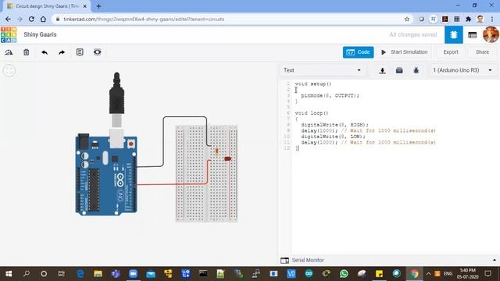Toggle notes visibility eye icon
The height and width of the screenshot is (281, 500).
pyautogui.click(x=97, y=52)
